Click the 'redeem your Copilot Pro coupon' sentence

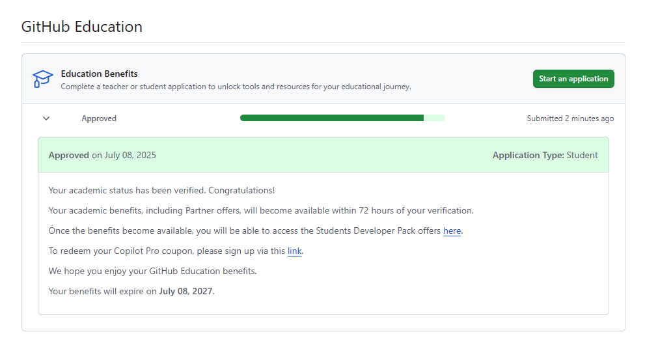(x=167, y=251)
